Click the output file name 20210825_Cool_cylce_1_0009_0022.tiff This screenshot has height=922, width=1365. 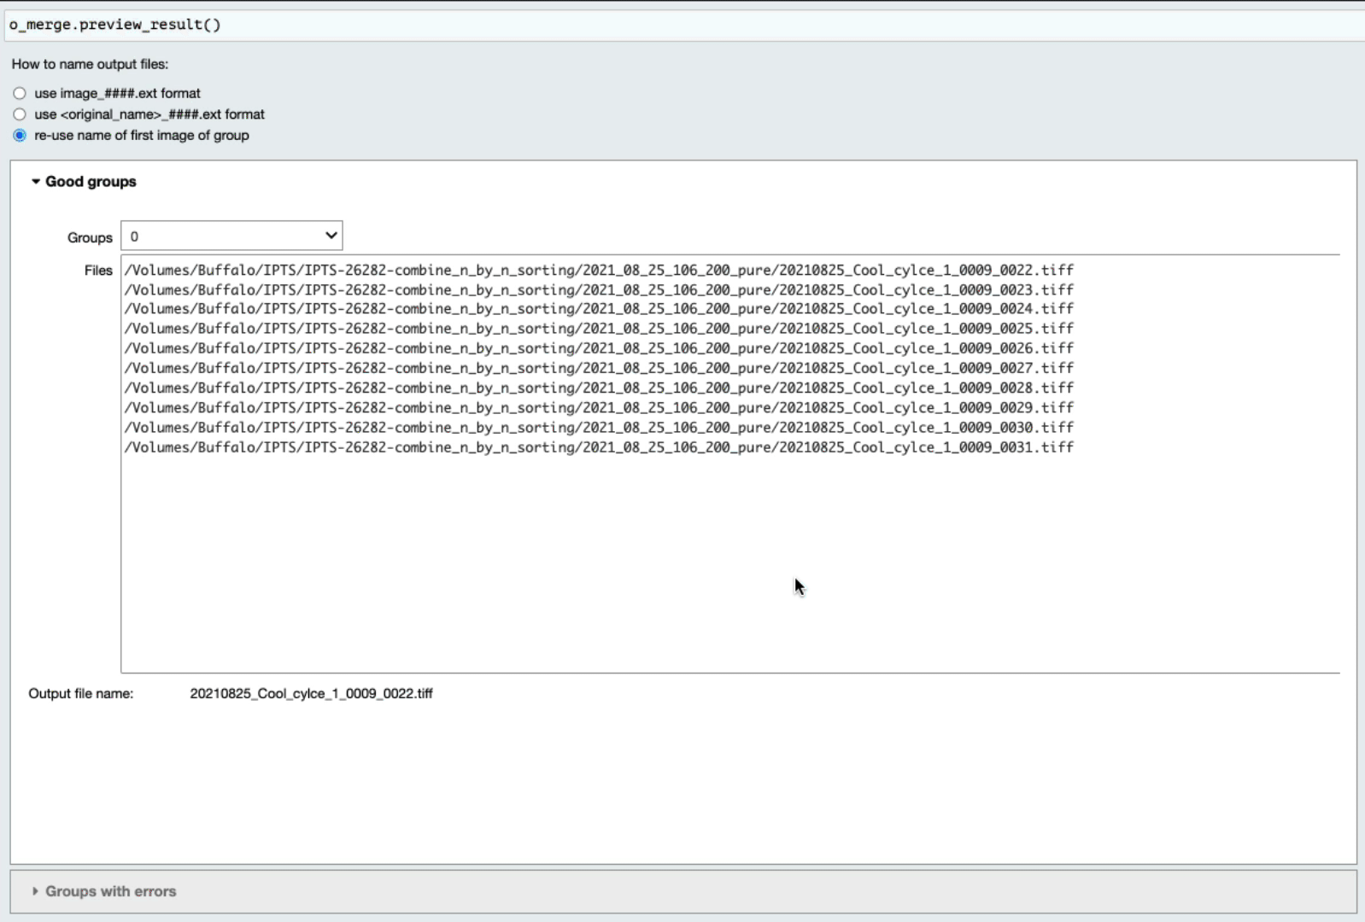click(311, 694)
